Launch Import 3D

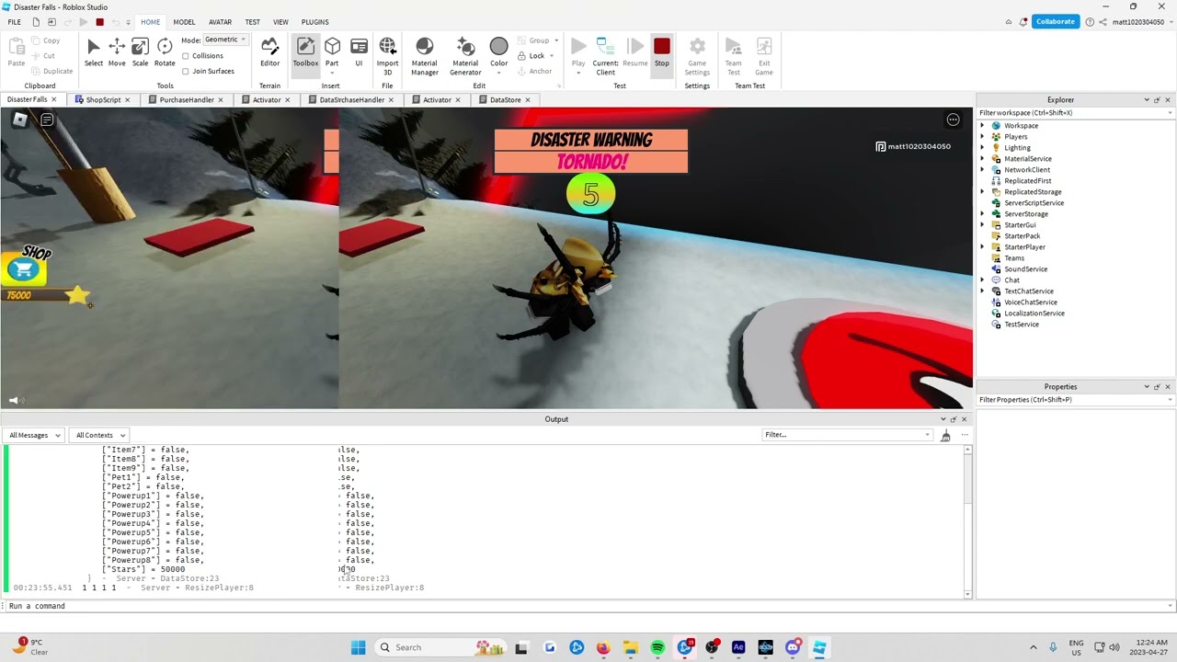387,56
